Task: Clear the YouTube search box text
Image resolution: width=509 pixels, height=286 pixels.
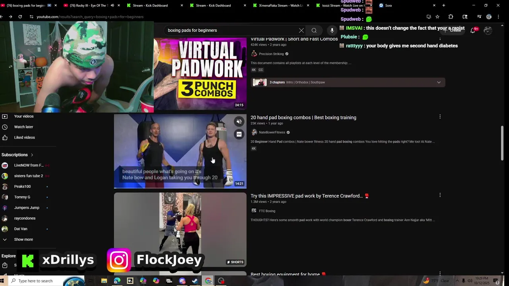Action: (301, 30)
